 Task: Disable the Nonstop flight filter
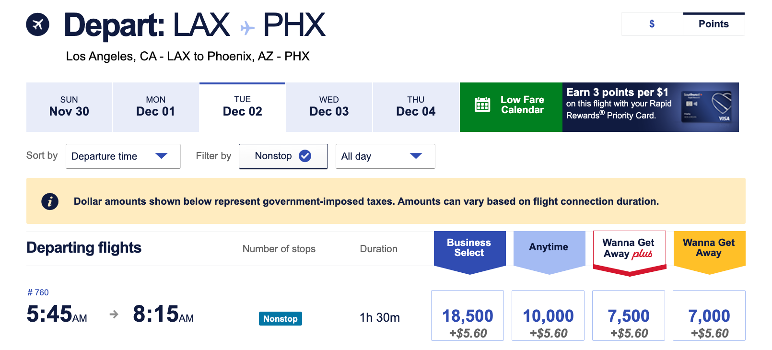pyautogui.click(x=283, y=156)
